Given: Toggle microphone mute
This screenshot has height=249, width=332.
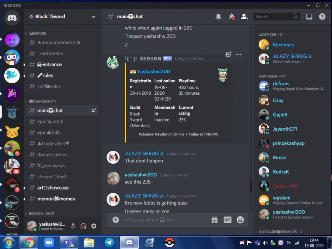Looking at the screenshot, I should click(x=73, y=226).
